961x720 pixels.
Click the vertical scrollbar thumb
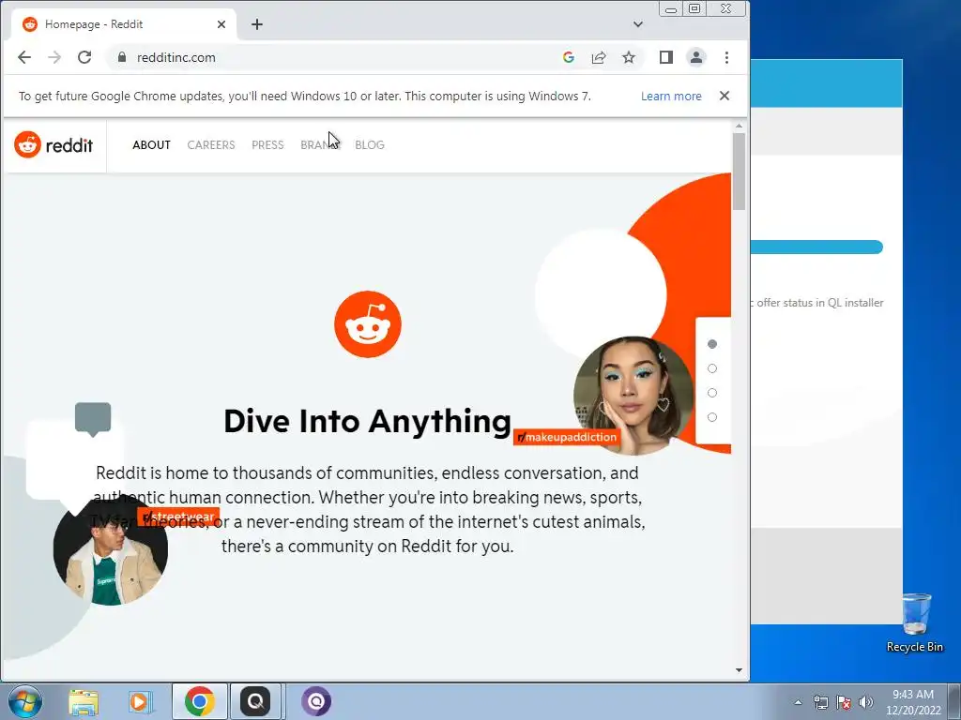(x=739, y=172)
